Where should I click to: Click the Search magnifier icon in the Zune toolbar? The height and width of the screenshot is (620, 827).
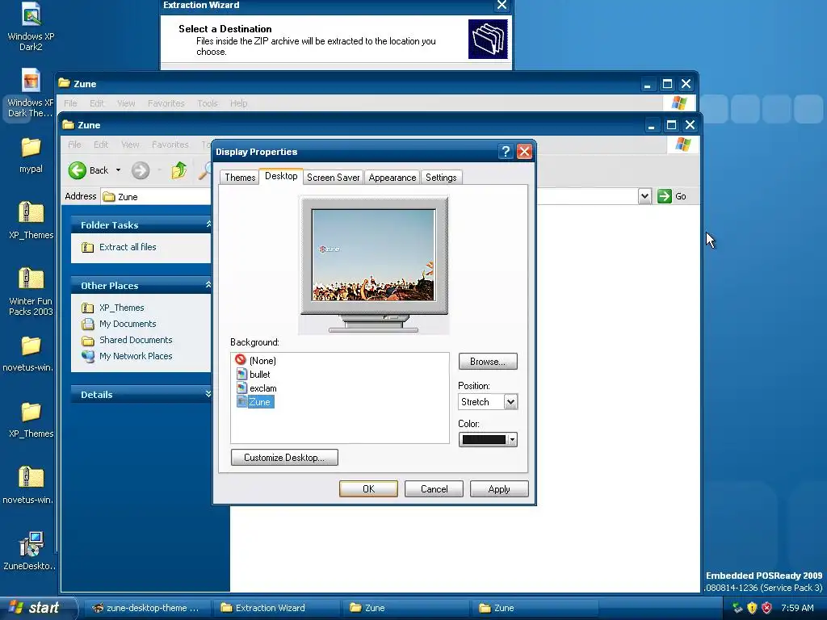coord(204,170)
